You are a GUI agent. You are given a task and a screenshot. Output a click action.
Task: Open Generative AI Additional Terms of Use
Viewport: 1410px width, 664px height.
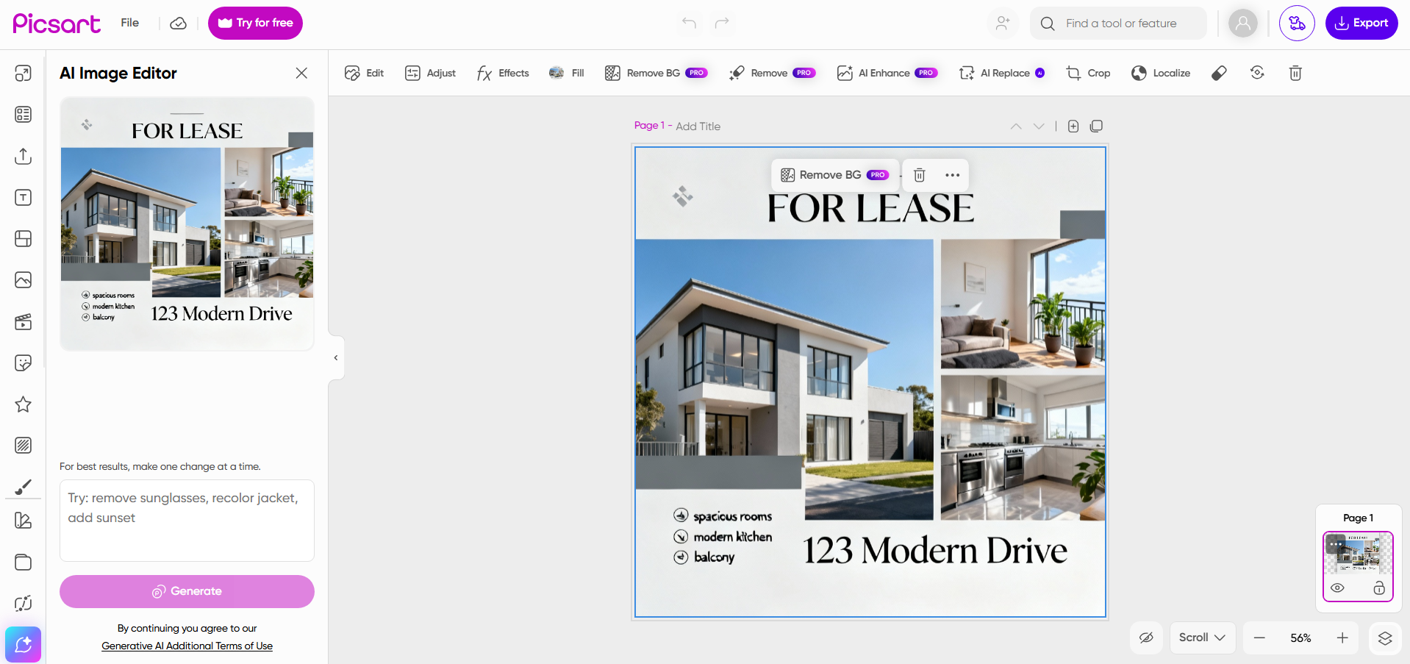(x=187, y=646)
